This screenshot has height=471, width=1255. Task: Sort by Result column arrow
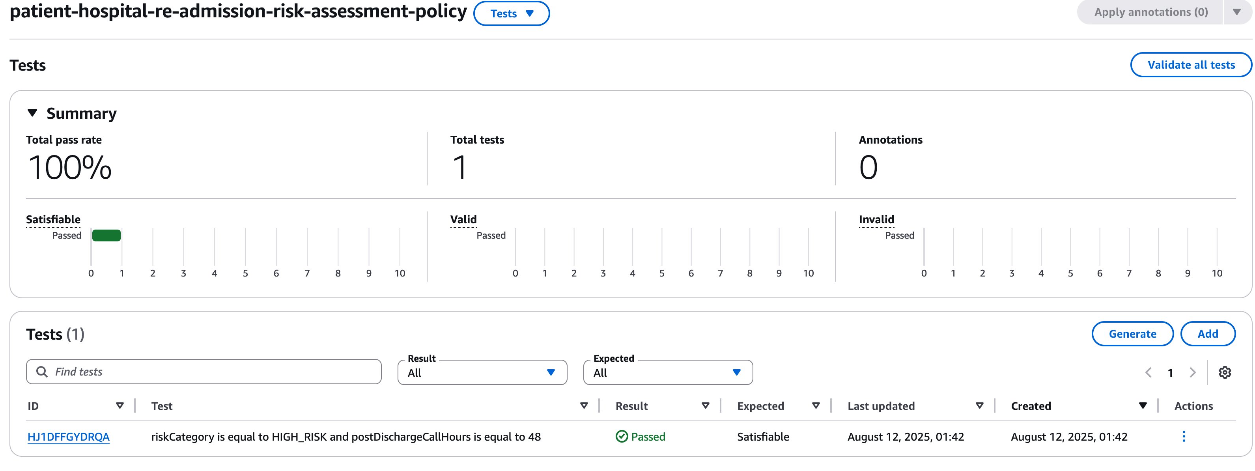[705, 406]
